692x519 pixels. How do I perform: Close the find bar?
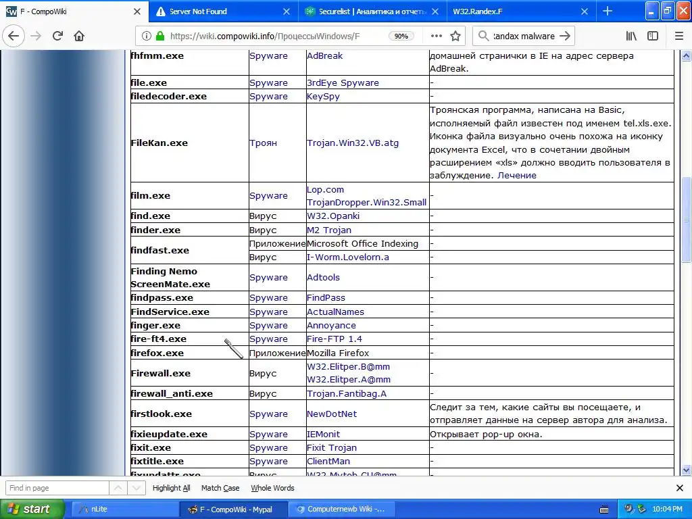[x=680, y=488]
